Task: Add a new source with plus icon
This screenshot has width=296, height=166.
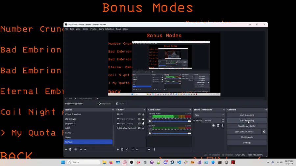Action: pyautogui.click(x=118, y=150)
